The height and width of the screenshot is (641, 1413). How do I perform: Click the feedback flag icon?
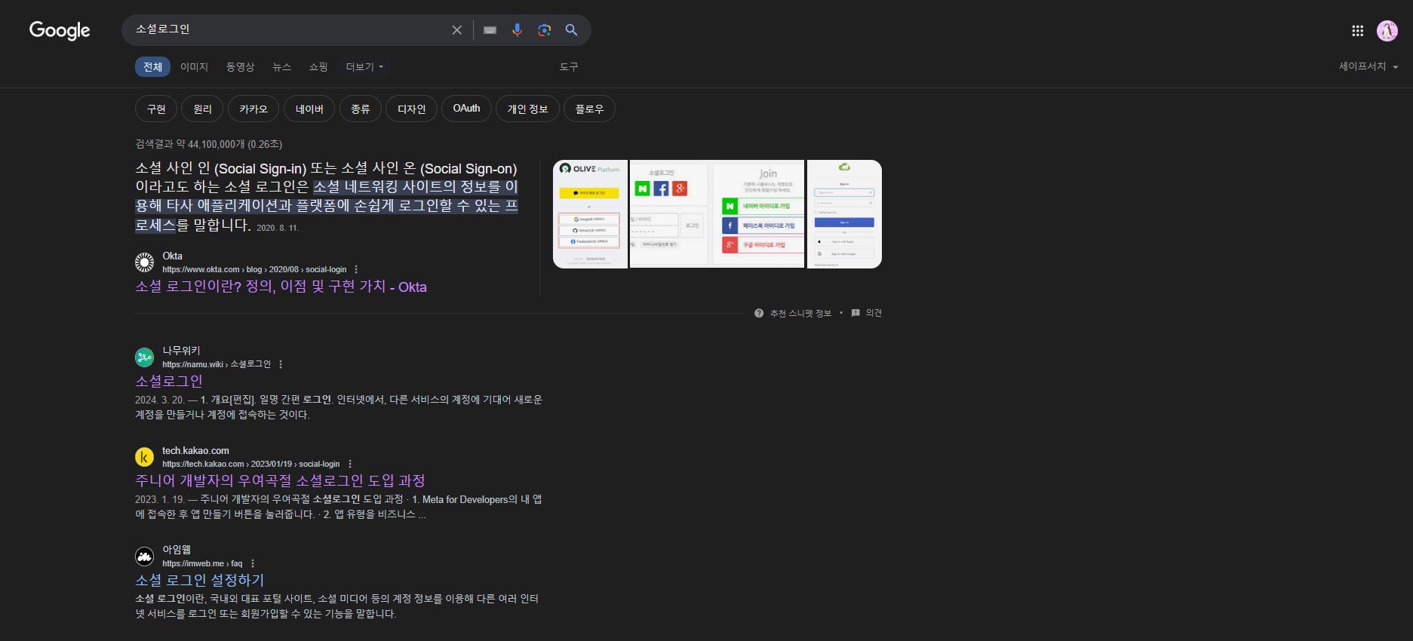click(x=855, y=313)
